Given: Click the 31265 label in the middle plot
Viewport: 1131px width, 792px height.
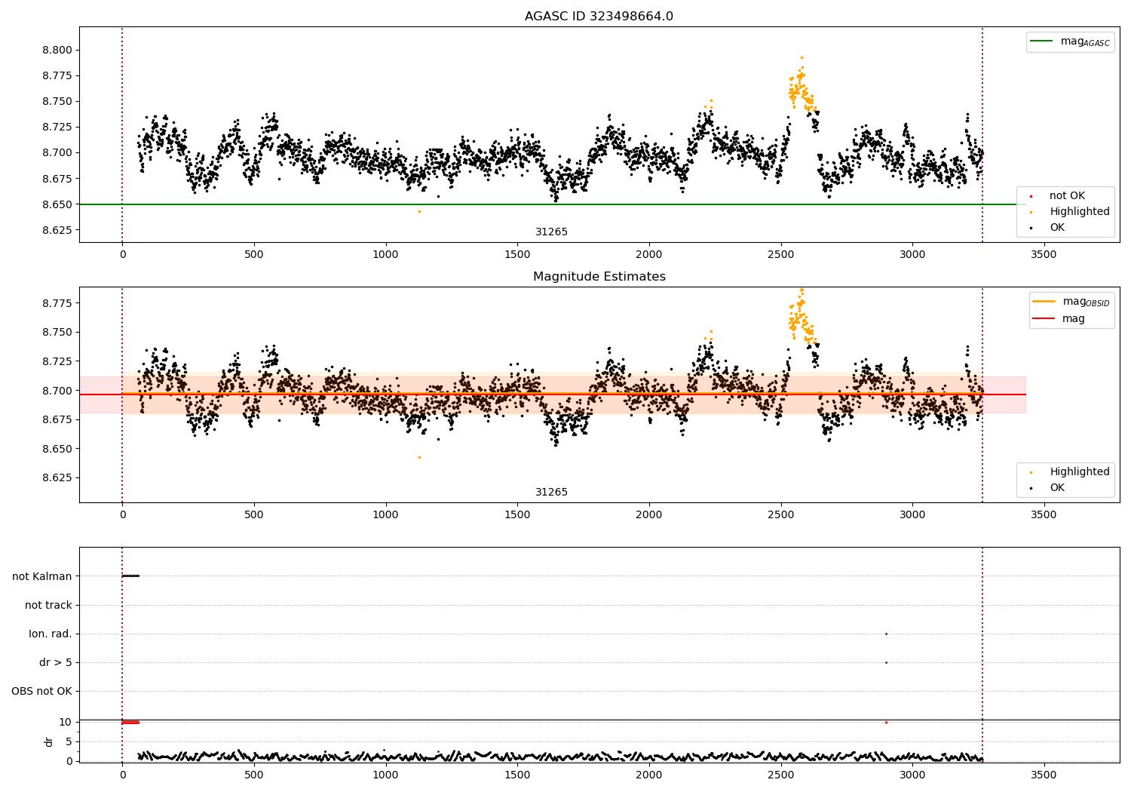Looking at the screenshot, I should [x=551, y=493].
